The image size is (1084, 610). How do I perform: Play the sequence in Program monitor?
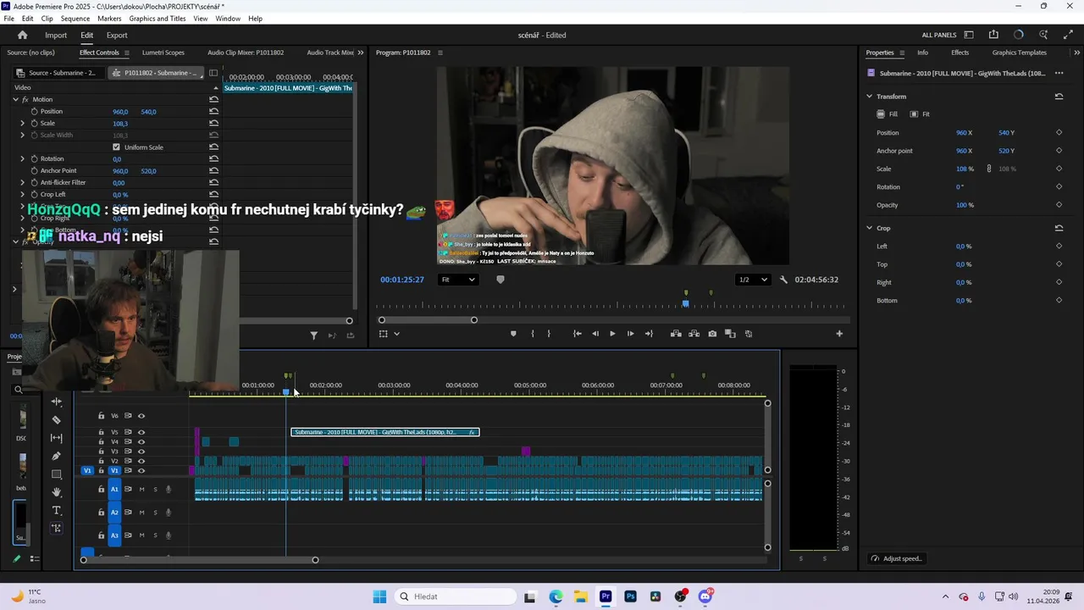[x=612, y=334]
